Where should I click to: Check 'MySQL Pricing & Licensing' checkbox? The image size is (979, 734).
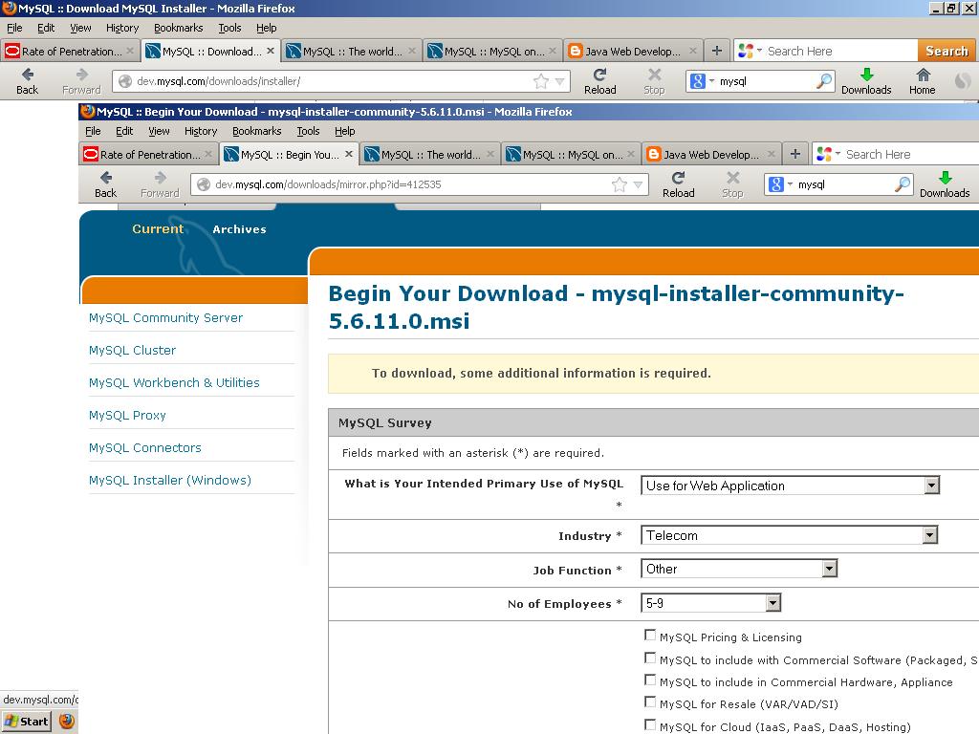[x=650, y=636]
